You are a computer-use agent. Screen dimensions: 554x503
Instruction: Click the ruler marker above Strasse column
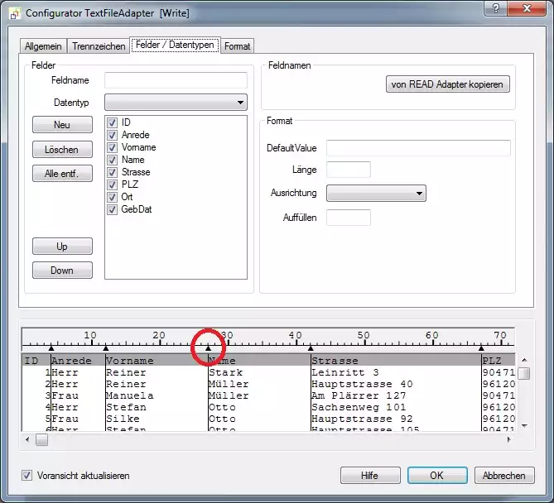pos(311,347)
